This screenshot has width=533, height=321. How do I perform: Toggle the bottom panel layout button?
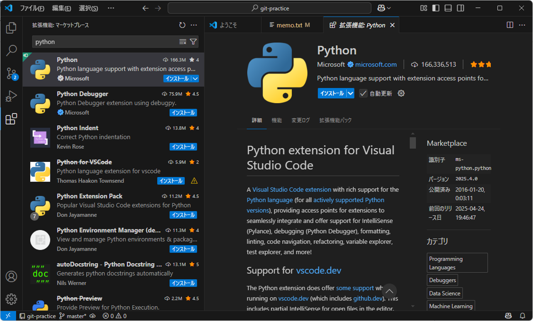(x=448, y=8)
